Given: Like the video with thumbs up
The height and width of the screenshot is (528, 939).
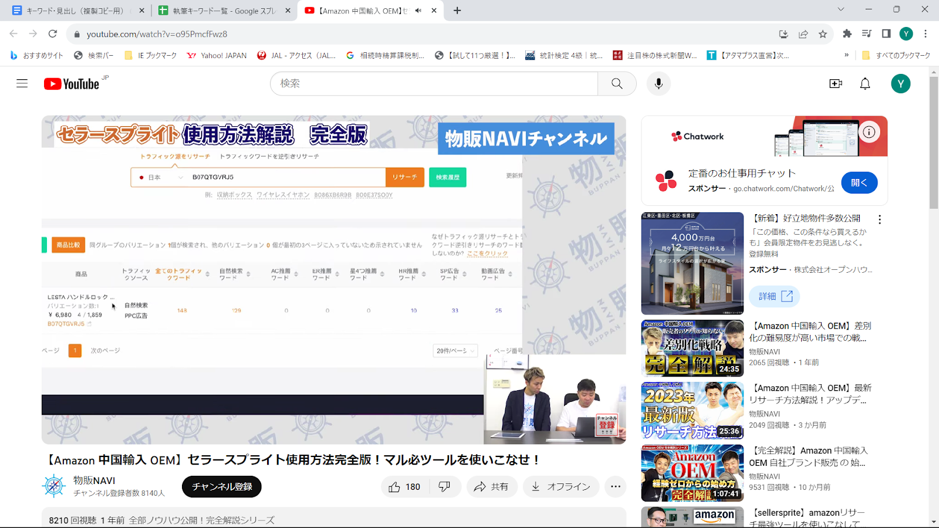Looking at the screenshot, I should point(405,486).
